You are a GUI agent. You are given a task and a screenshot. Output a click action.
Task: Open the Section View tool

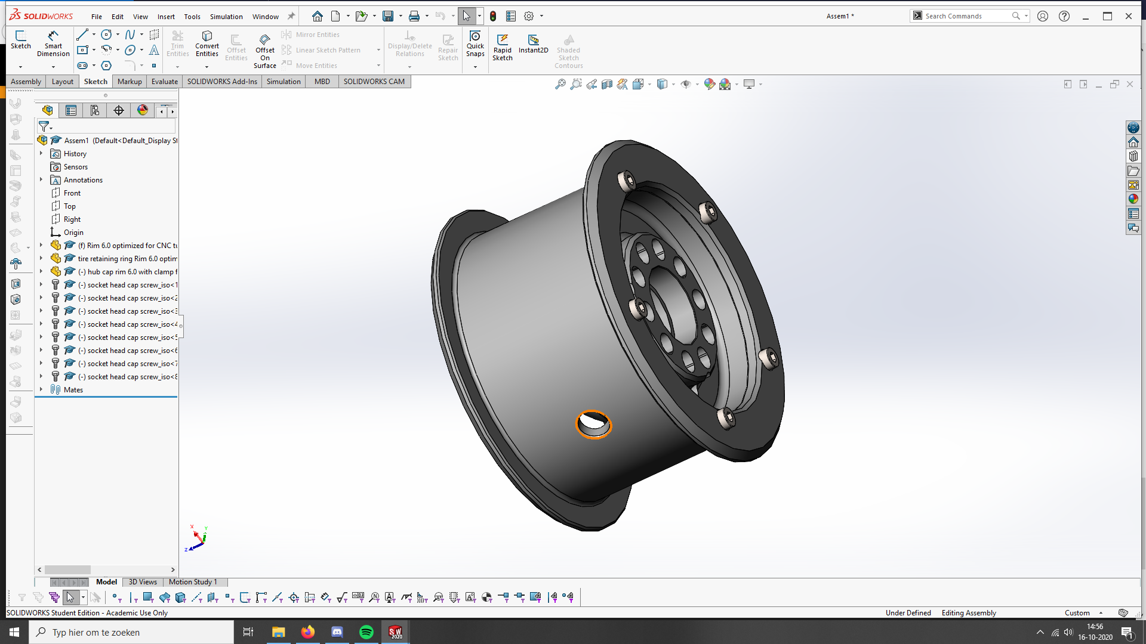click(x=607, y=85)
